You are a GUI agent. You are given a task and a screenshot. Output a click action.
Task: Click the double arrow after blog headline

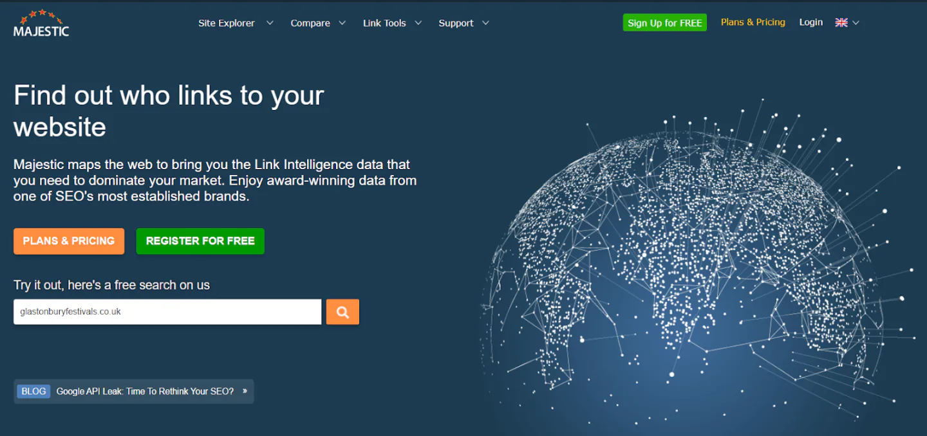pos(245,391)
